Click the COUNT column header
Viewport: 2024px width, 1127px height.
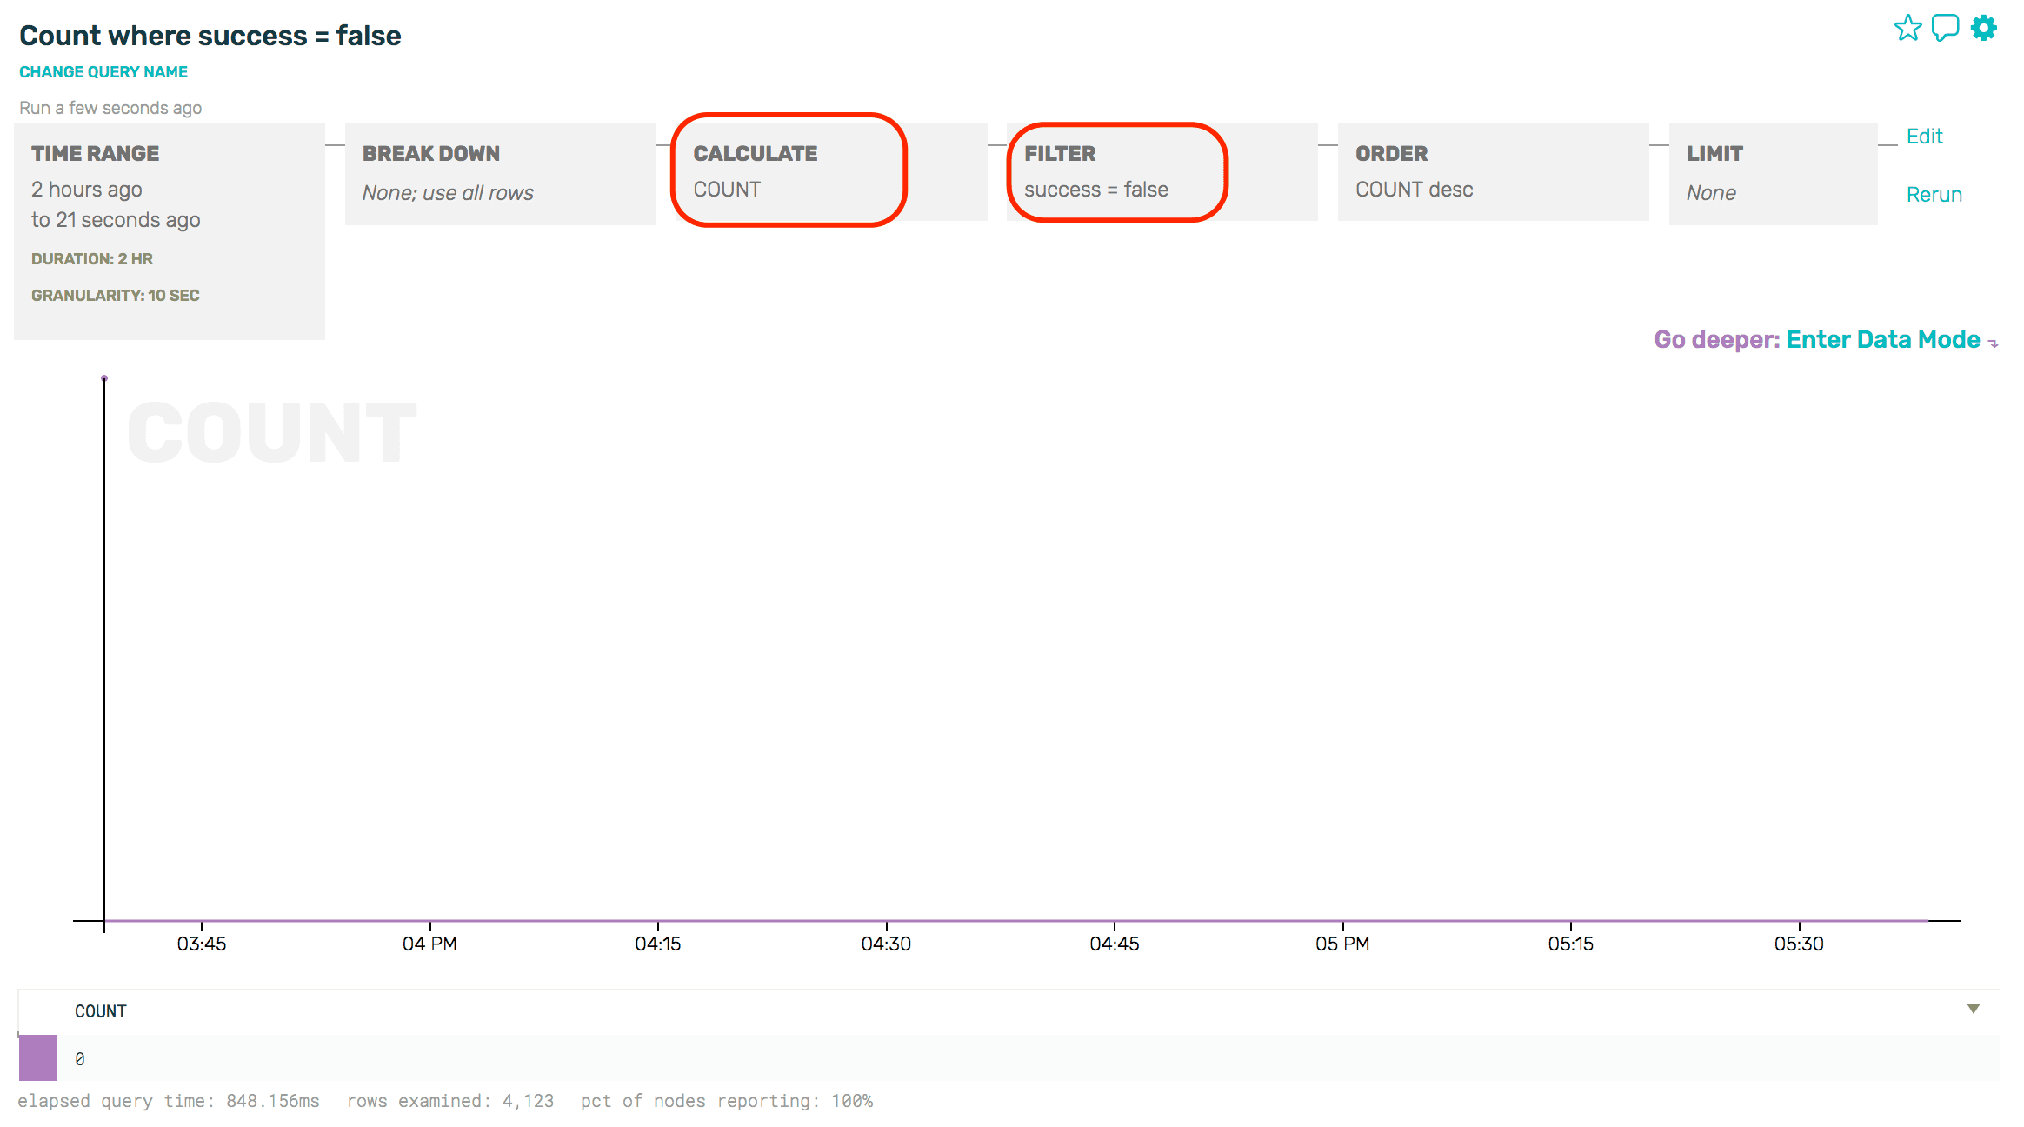[101, 1010]
